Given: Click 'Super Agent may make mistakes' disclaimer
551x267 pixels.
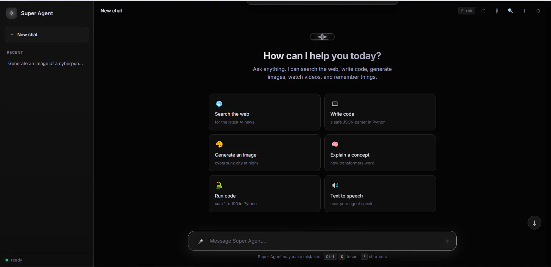Looking at the screenshot, I should (x=289, y=257).
